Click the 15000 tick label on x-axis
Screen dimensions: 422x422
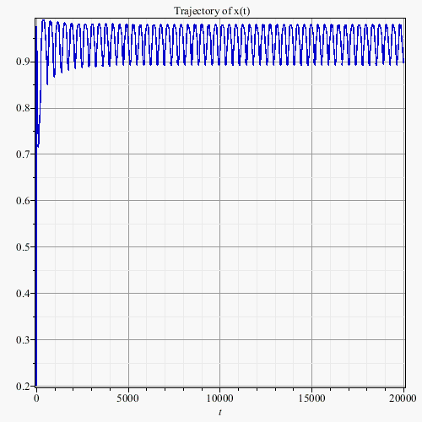tap(311, 398)
